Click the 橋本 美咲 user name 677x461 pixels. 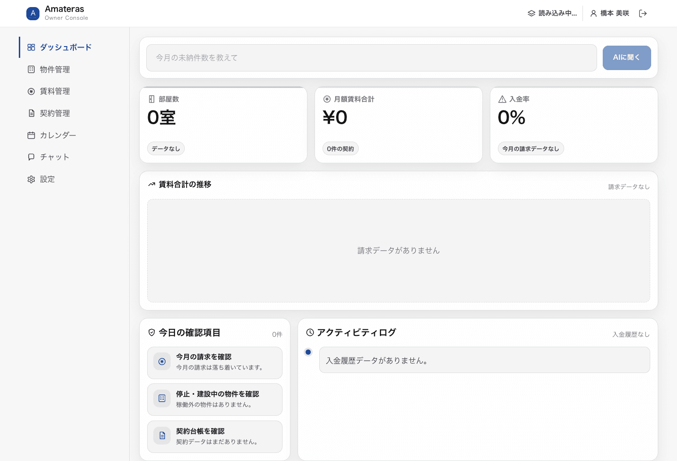pyautogui.click(x=614, y=14)
